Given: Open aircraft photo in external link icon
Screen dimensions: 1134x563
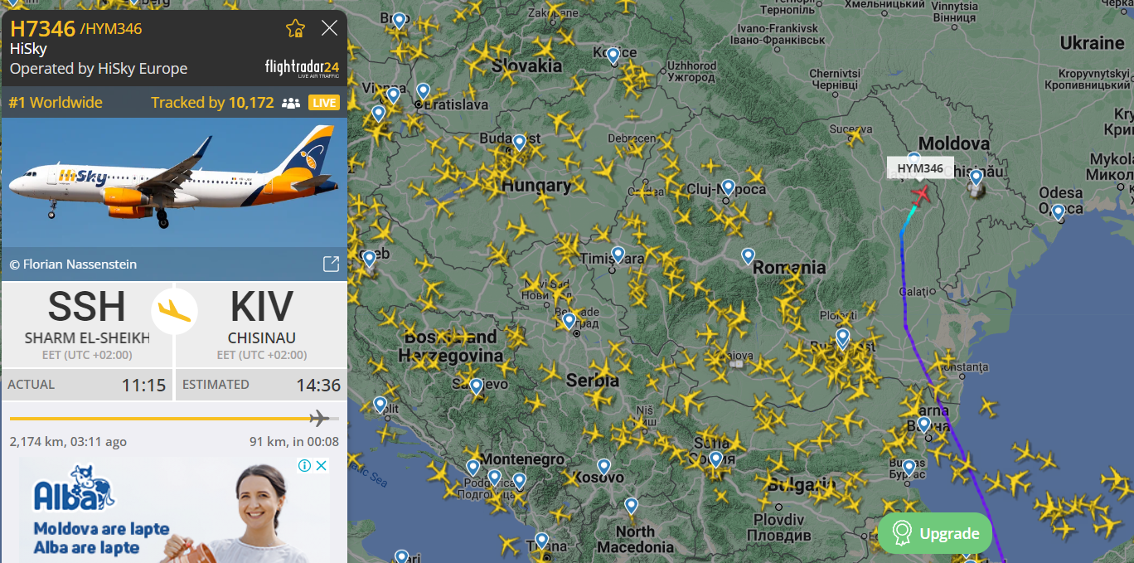Looking at the screenshot, I should coord(331,264).
